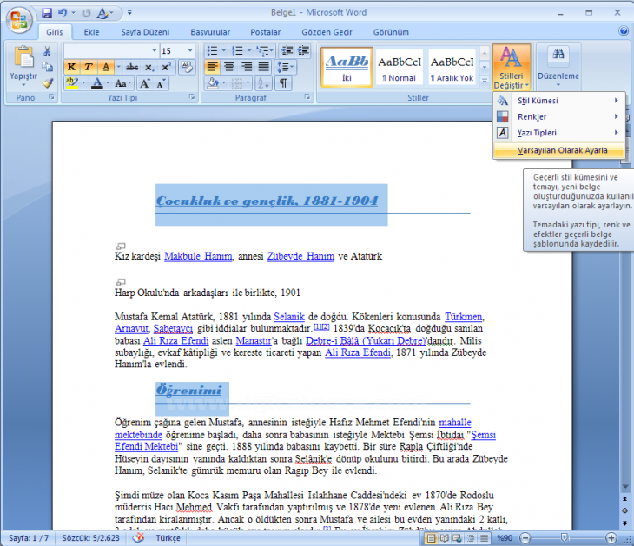The width and height of the screenshot is (634, 546).
Task: Toggle bold (K) formatting
Action: (x=71, y=67)
